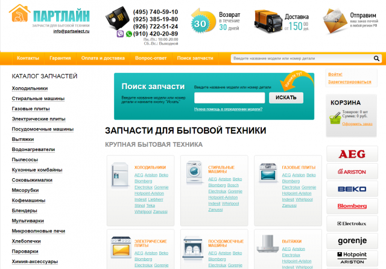This screenshot has height=269, width=386.
Task: Open Электрические плиты in the catalog sidebar
Action: coord(39,119)
